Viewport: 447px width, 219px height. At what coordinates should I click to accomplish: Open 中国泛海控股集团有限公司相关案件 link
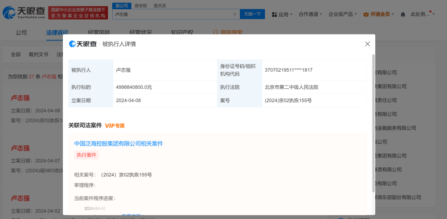tap(119, 144)
